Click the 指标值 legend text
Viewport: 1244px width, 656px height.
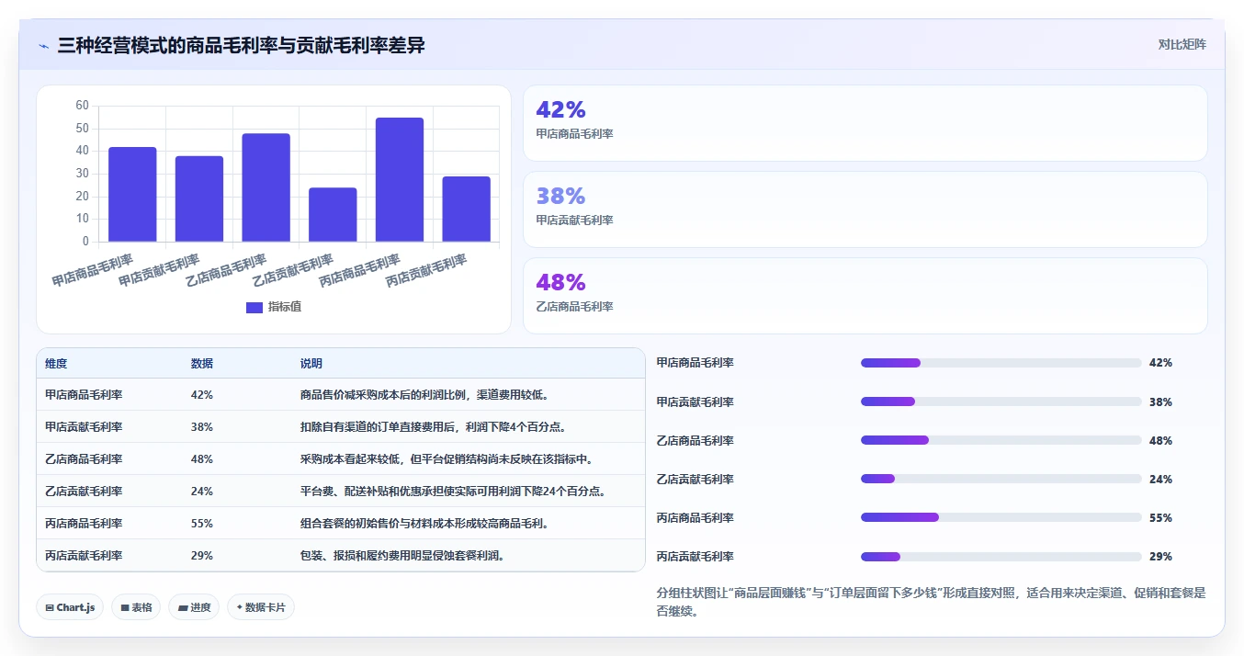[x=284, y=307]
